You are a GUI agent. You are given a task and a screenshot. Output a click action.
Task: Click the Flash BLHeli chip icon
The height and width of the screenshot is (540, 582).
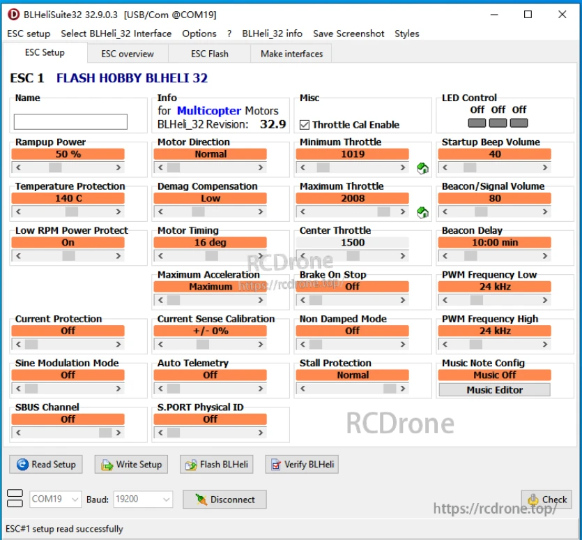click(191, 465)
